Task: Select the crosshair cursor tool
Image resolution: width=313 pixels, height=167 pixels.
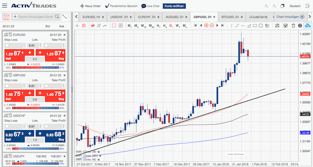Action: pyautogui.click(x=77, y=25)
